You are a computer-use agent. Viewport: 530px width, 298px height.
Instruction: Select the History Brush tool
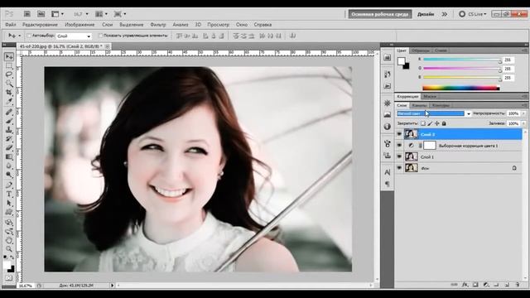click(x=9, y=138)
